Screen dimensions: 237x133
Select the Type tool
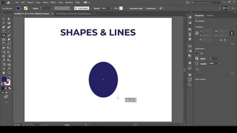(x=4, y=31)
